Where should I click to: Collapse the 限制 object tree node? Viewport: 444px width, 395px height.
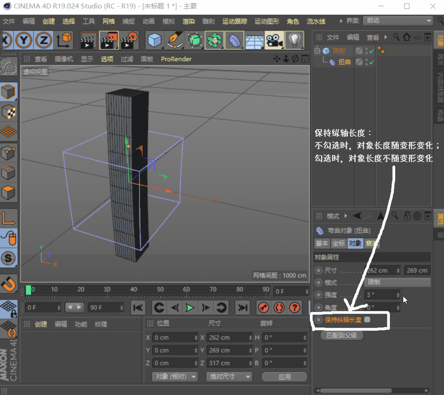pos(317,51)
